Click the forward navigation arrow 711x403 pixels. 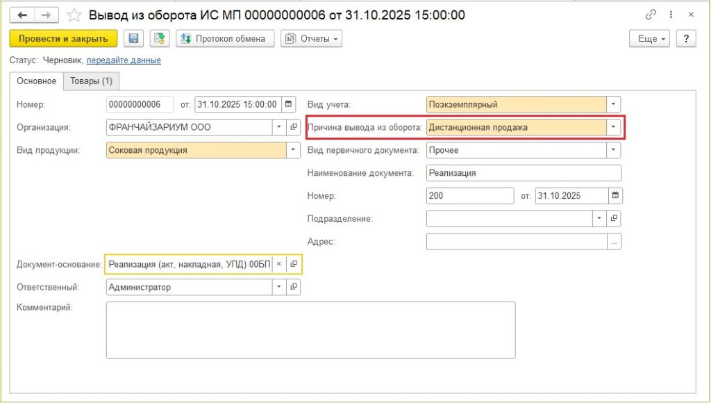coord(46,15)
